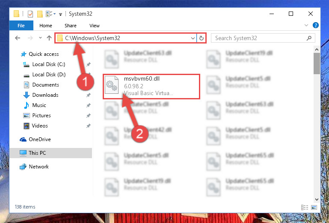The image size is (329, 223).
Task: Click the pin icon beside Downloads
Action: (89, 95)
